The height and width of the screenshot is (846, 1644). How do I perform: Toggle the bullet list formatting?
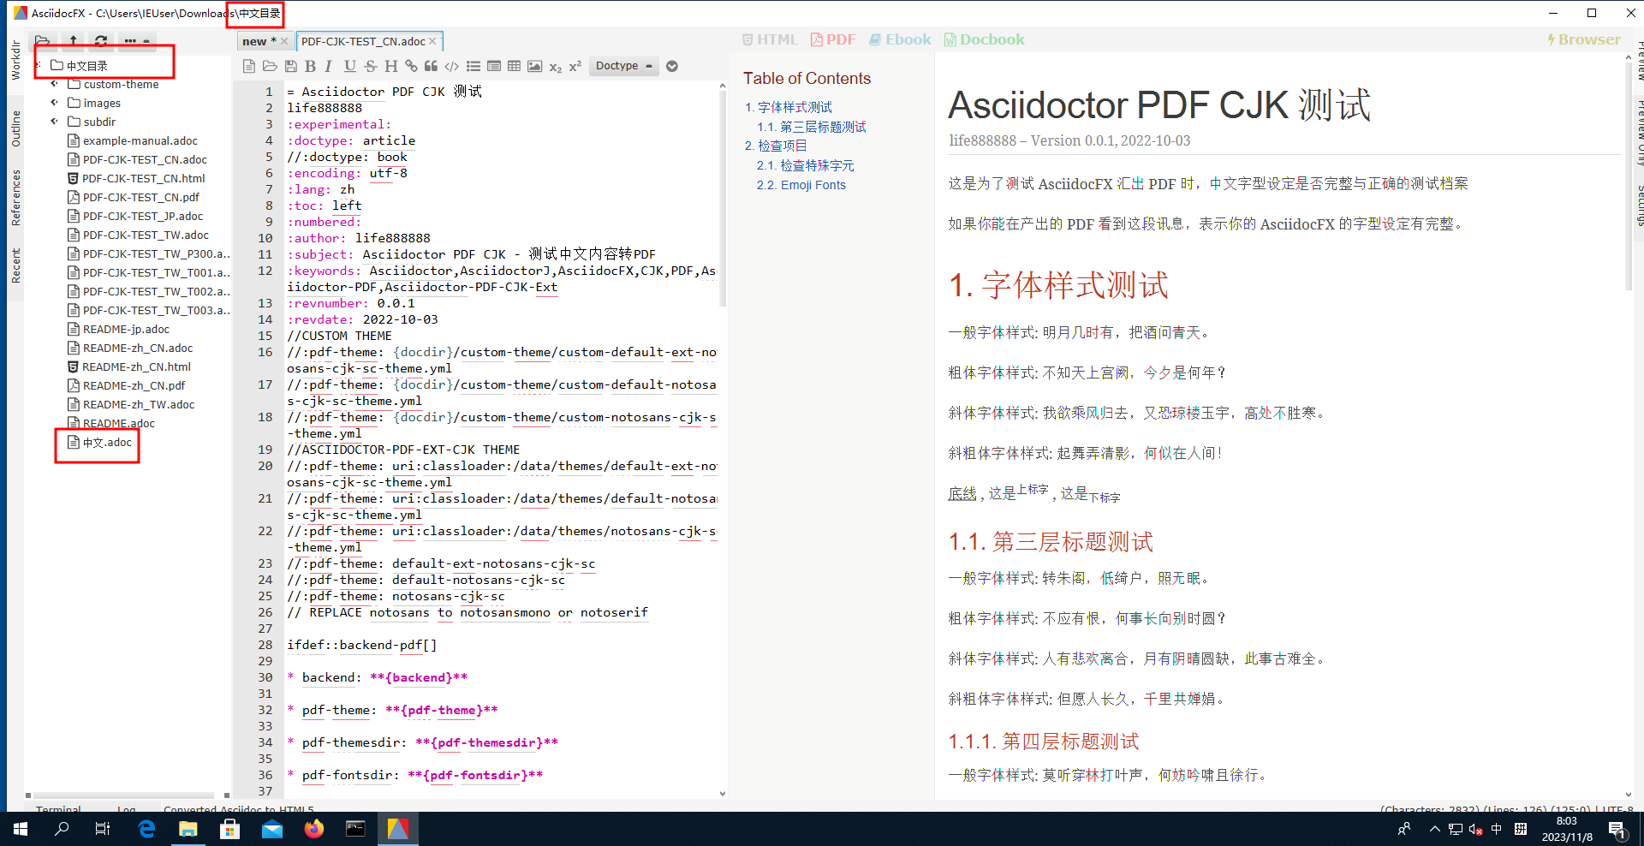(474, 66)
